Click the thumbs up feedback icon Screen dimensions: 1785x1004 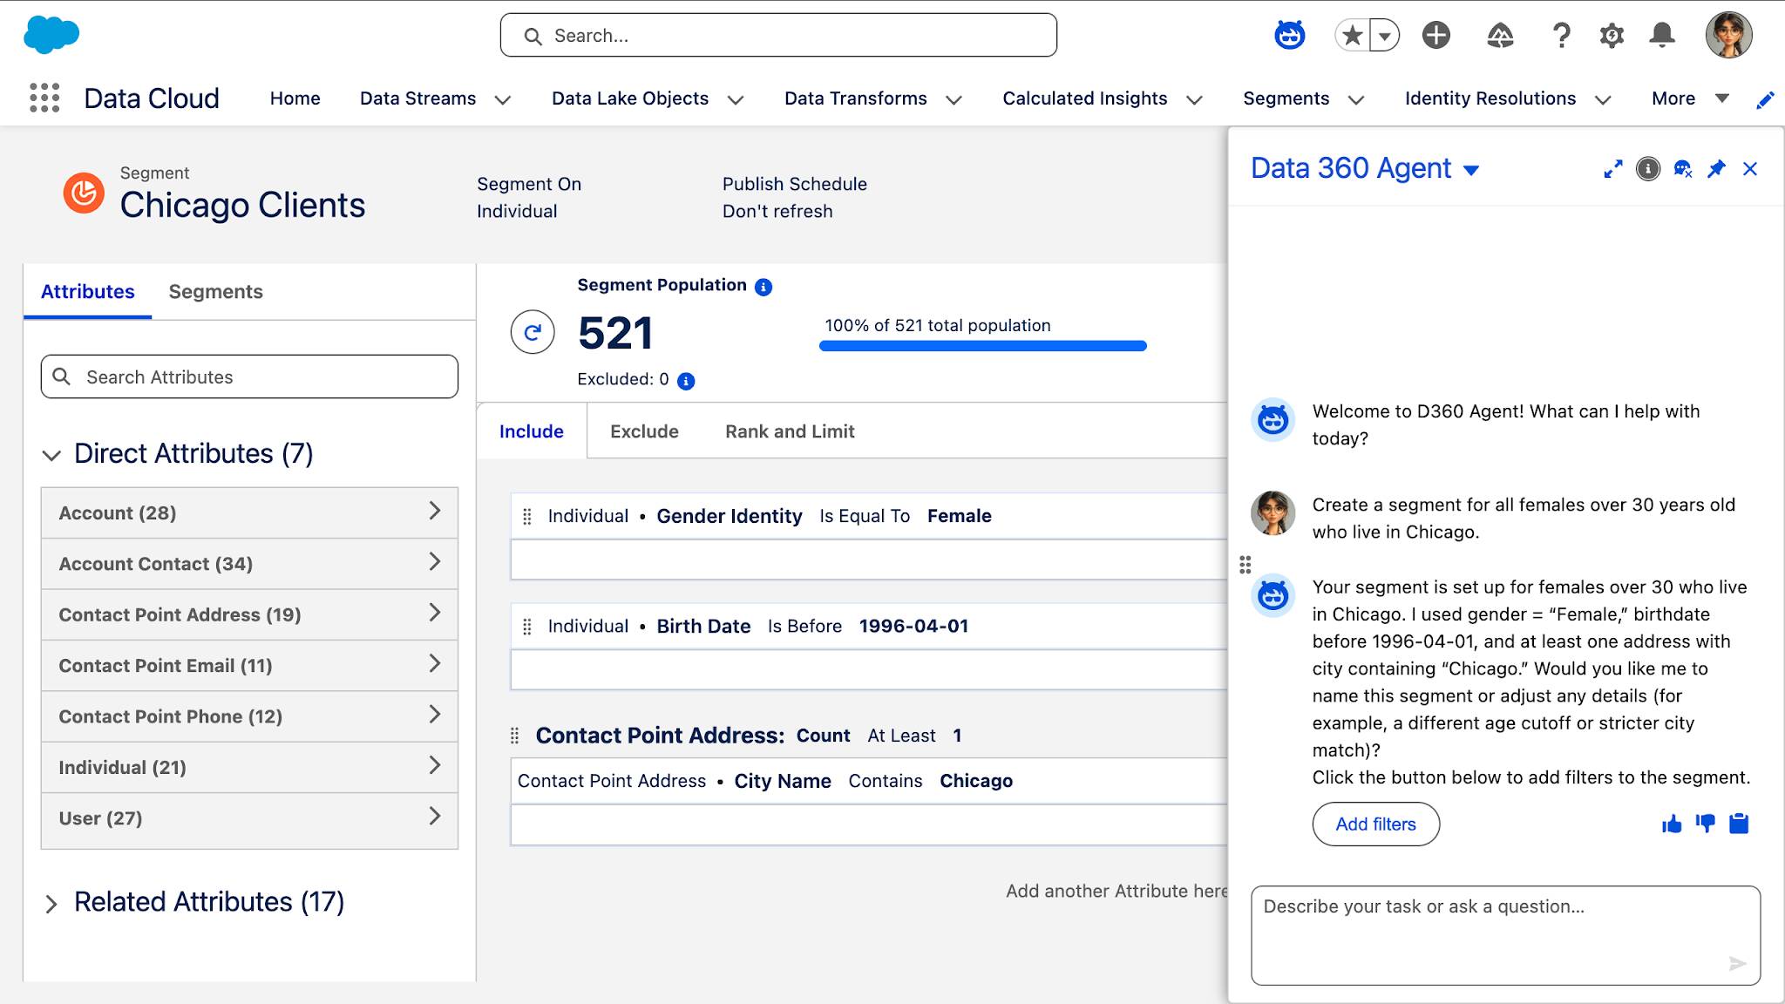point(1672,824)
